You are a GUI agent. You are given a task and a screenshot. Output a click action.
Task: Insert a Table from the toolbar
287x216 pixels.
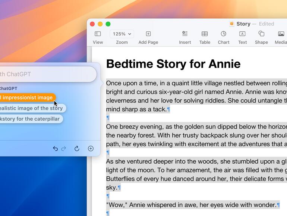pos(205,34)
